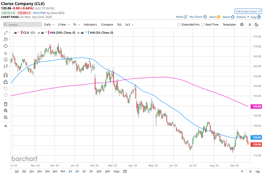The image size is (264, 176).
Task: Zoom in with the magnifier plus icon
Action: [6, 111]
